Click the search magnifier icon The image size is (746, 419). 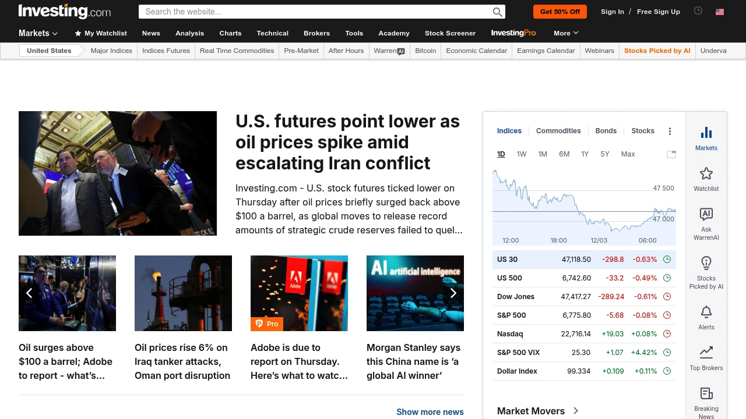pyautogui.click(x=497, y=12)
